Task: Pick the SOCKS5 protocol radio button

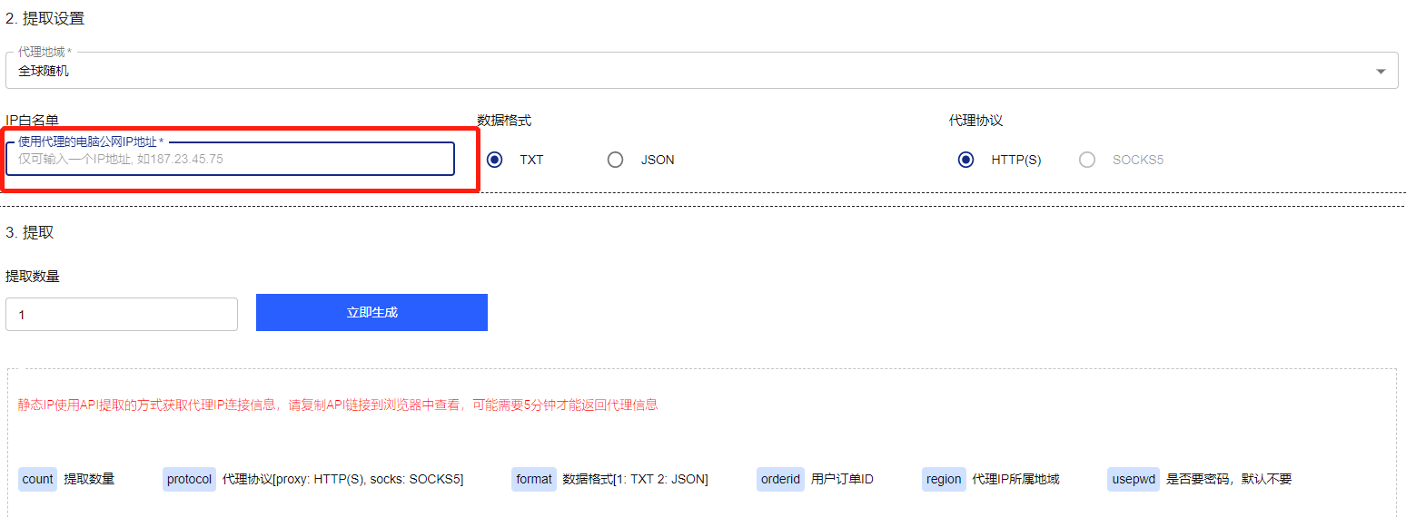Action: click(x=1087, y=160)
